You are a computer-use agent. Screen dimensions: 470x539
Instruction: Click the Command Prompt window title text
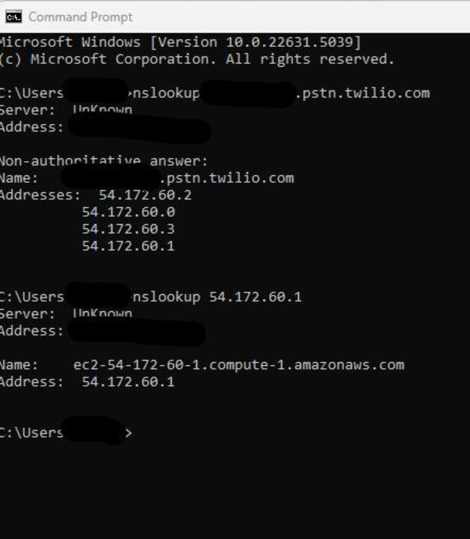coord(81,17)
